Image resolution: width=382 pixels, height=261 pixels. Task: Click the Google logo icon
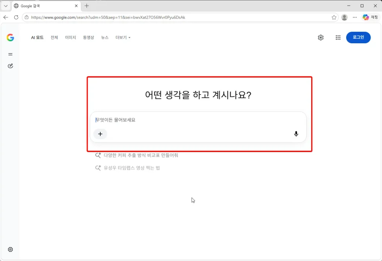click(10, 38)
